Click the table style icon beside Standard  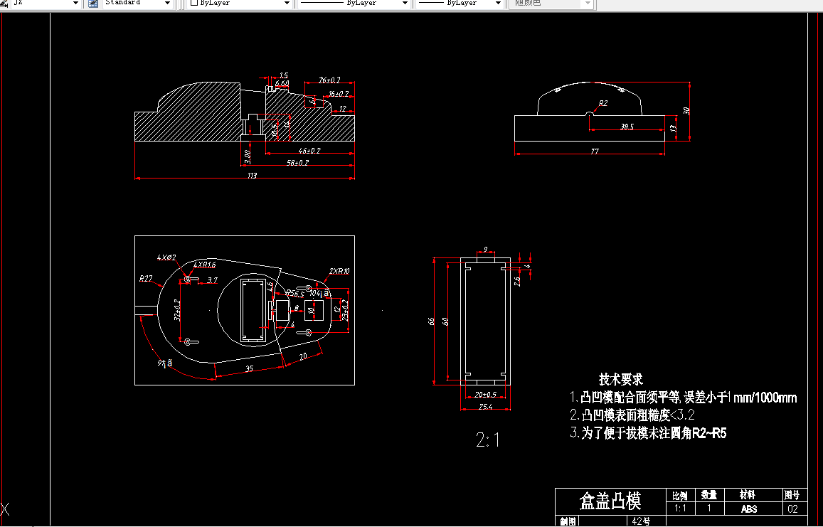point(93,3)
